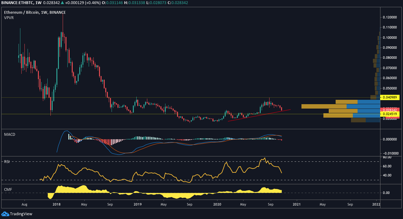Click the 2021 label on time axis
The height and width of the screenshot is (219, 403).
tap(296, 205)
